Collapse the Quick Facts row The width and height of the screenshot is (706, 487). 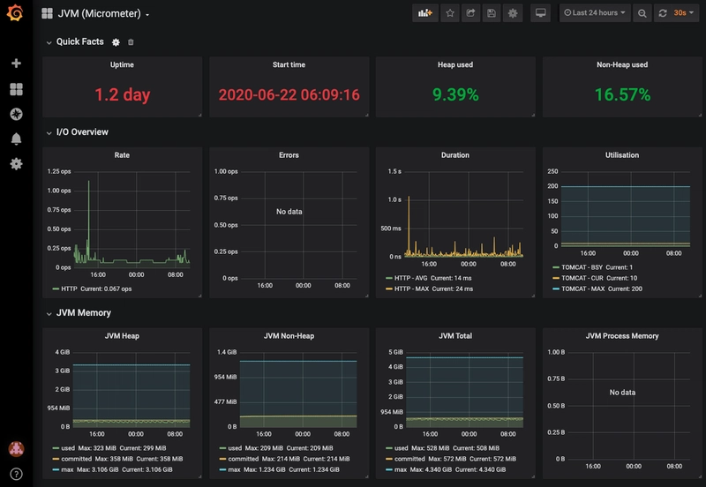49,42
